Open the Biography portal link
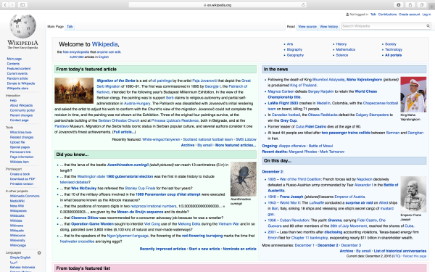435x272 pixels. 294,49
